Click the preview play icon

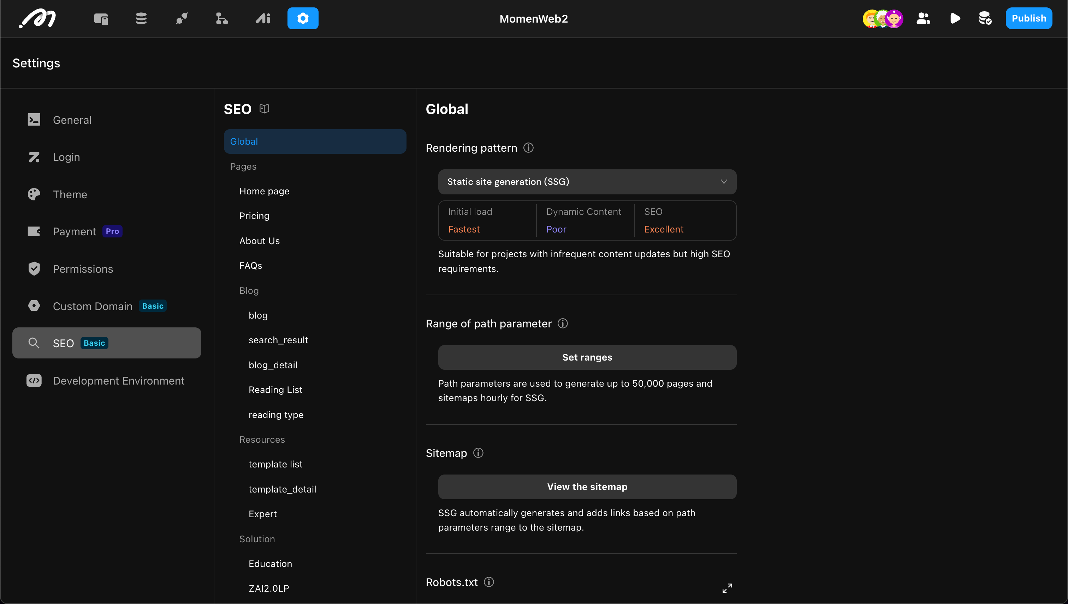(955, 19)
